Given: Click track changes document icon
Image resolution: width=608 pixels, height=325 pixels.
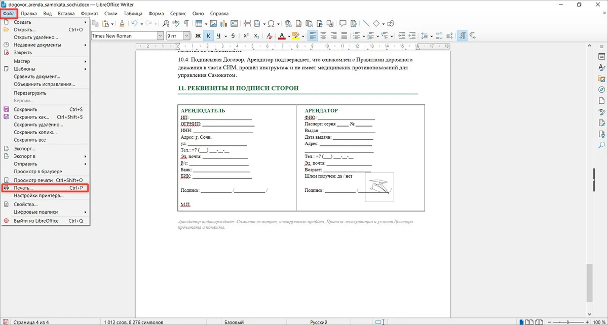Looking at the screenshot, I should click(353, 23).
